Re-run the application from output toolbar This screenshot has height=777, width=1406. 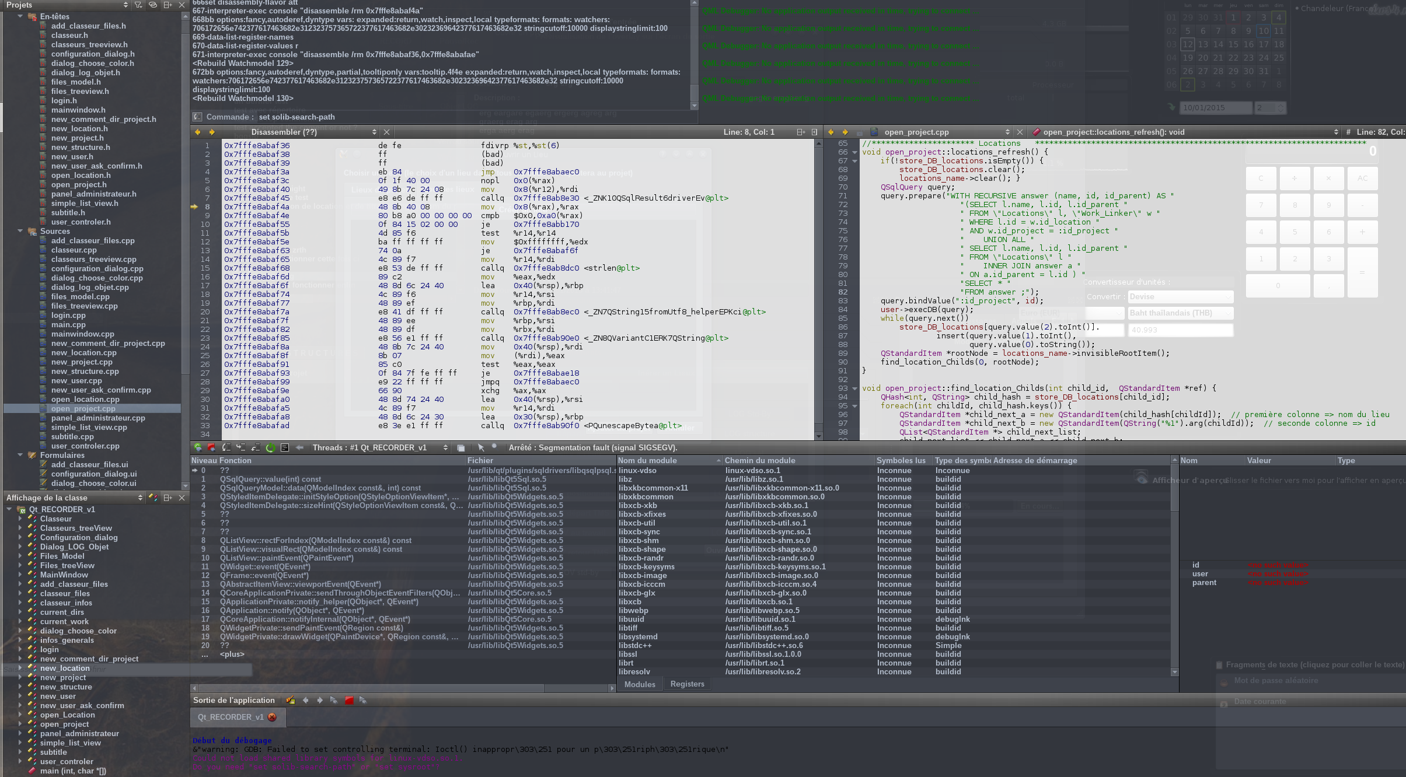pyautogui.click(x=334, y=700)
